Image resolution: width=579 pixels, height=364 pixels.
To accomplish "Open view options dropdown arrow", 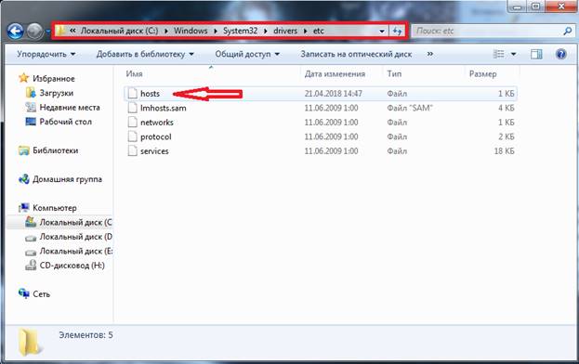I will point(513,54).
